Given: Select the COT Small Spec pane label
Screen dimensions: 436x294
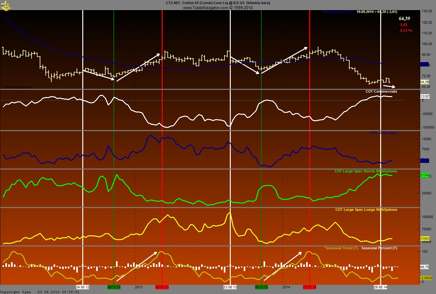Looking at the screenshot, I should click(383, 133).
